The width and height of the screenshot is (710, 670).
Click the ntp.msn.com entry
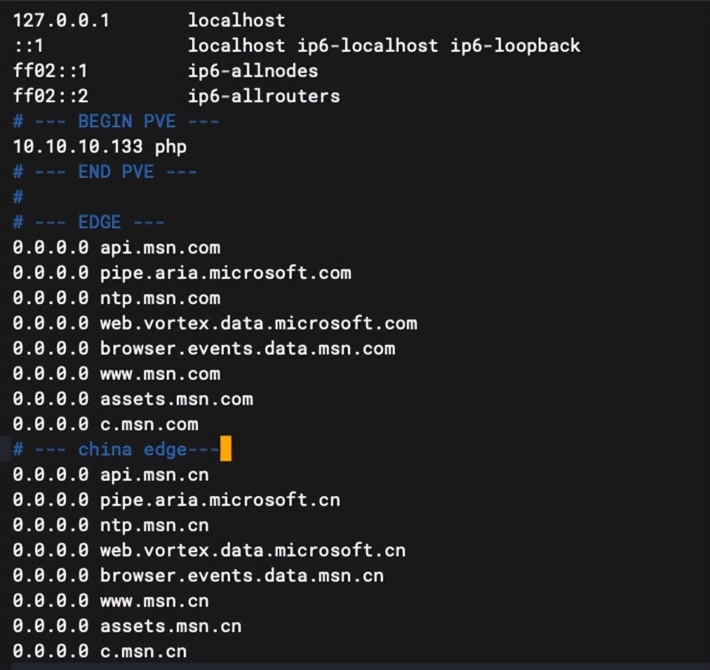point(160,298)
